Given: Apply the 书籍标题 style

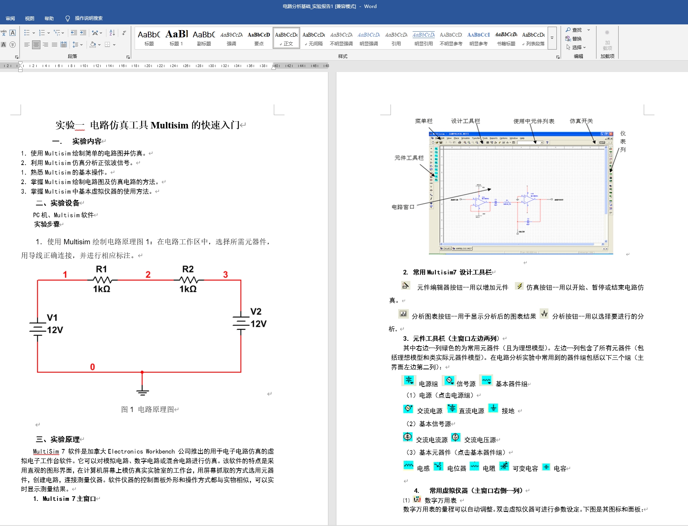Looking at the screenshot, I should (x=506, y=38).
